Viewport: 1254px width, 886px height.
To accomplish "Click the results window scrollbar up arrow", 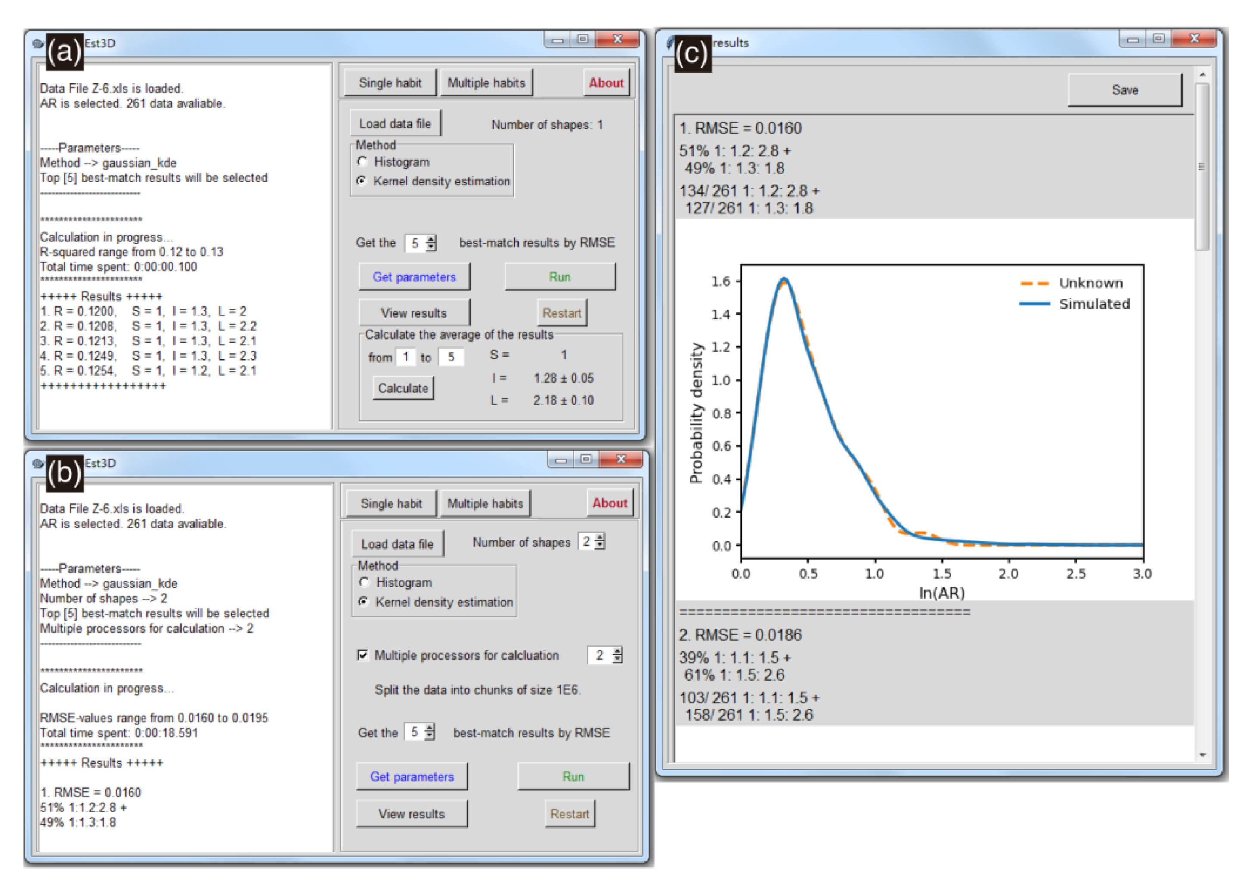I will click(1203, 74).
